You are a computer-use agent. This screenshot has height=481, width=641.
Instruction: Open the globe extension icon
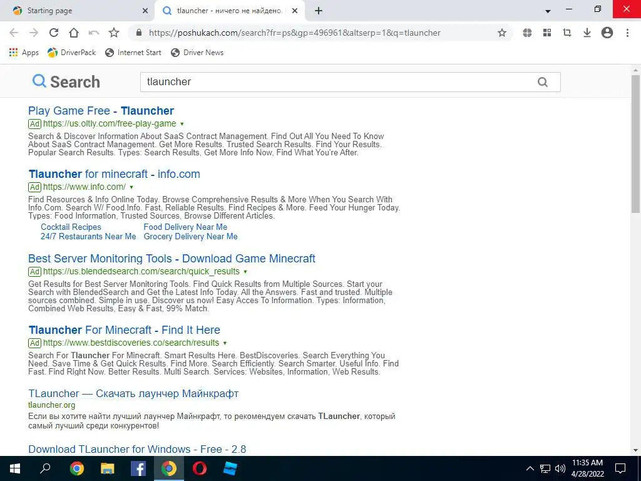[x=527, y=33]
